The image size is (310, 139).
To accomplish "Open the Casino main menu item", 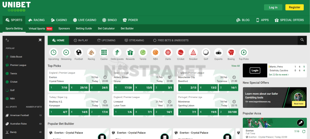I will pos(59,20).
